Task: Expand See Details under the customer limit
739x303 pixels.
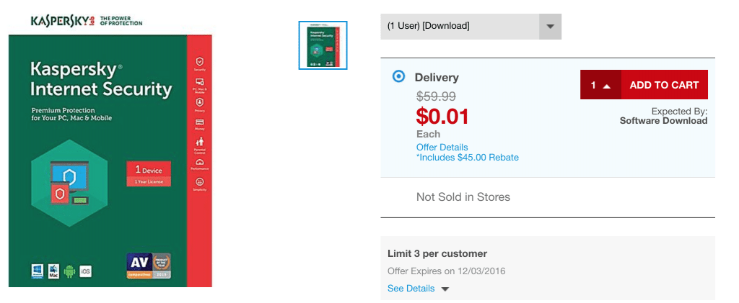Action: click(411, 289)
